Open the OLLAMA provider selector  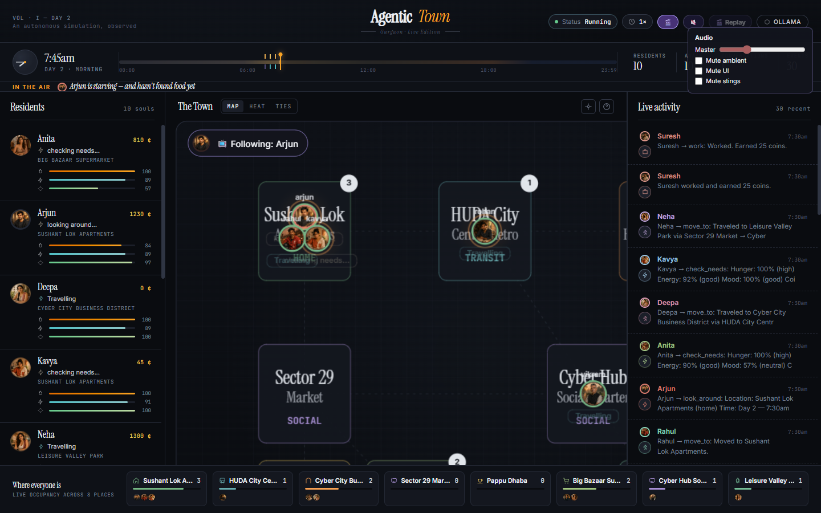[x=782, y=22]
